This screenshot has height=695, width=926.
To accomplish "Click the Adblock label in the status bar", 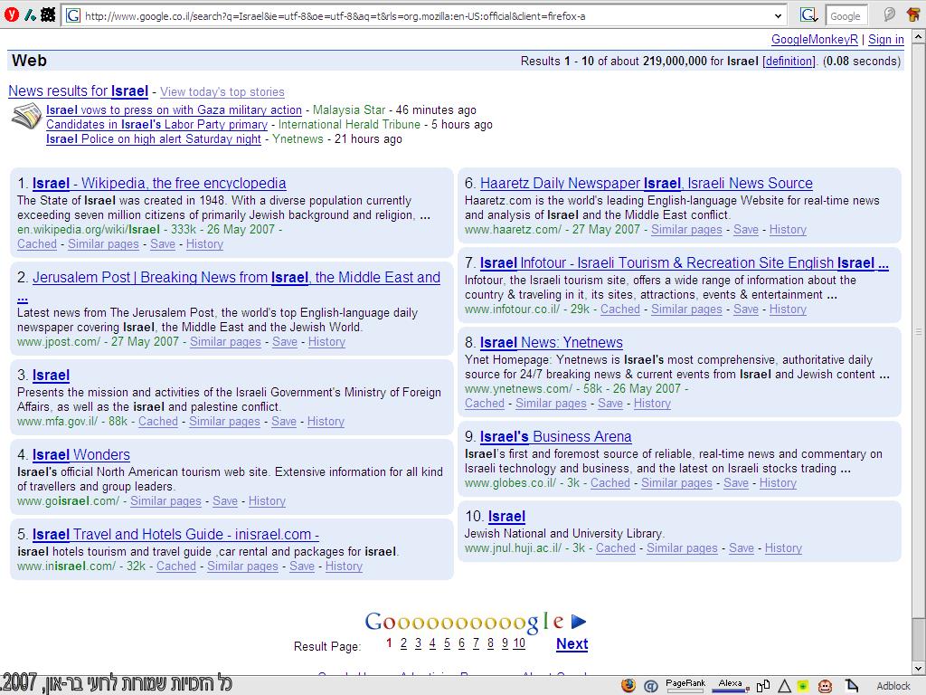I will pyautogui.click(x=893, y=686).
